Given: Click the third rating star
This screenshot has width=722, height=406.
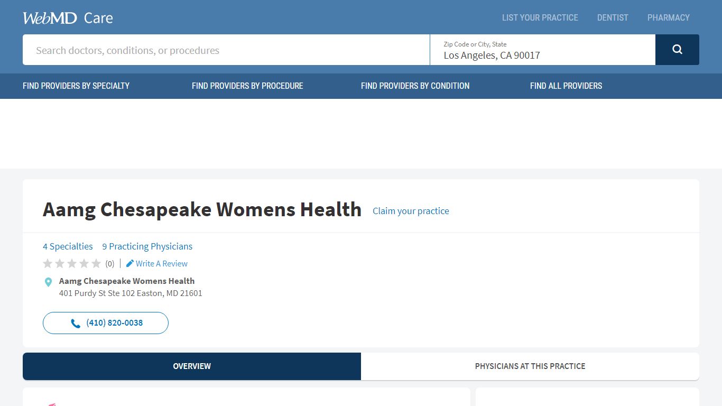Looking at the screenshot, I should pos(72,263).
